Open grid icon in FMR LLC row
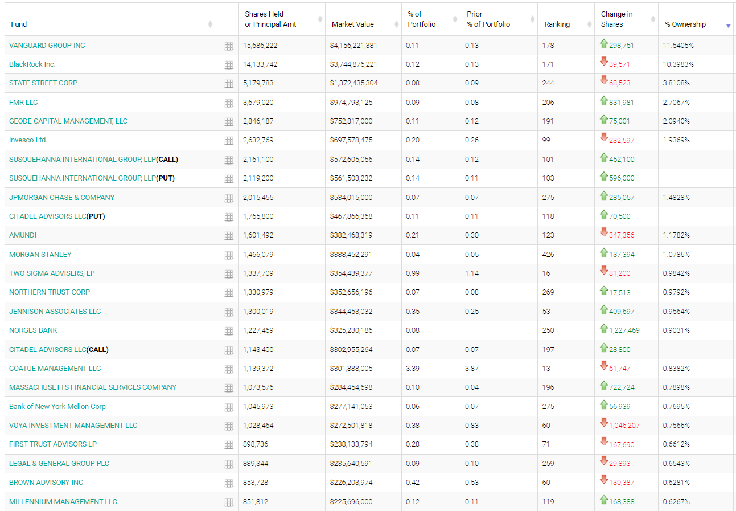 click(x=229, y=103)
